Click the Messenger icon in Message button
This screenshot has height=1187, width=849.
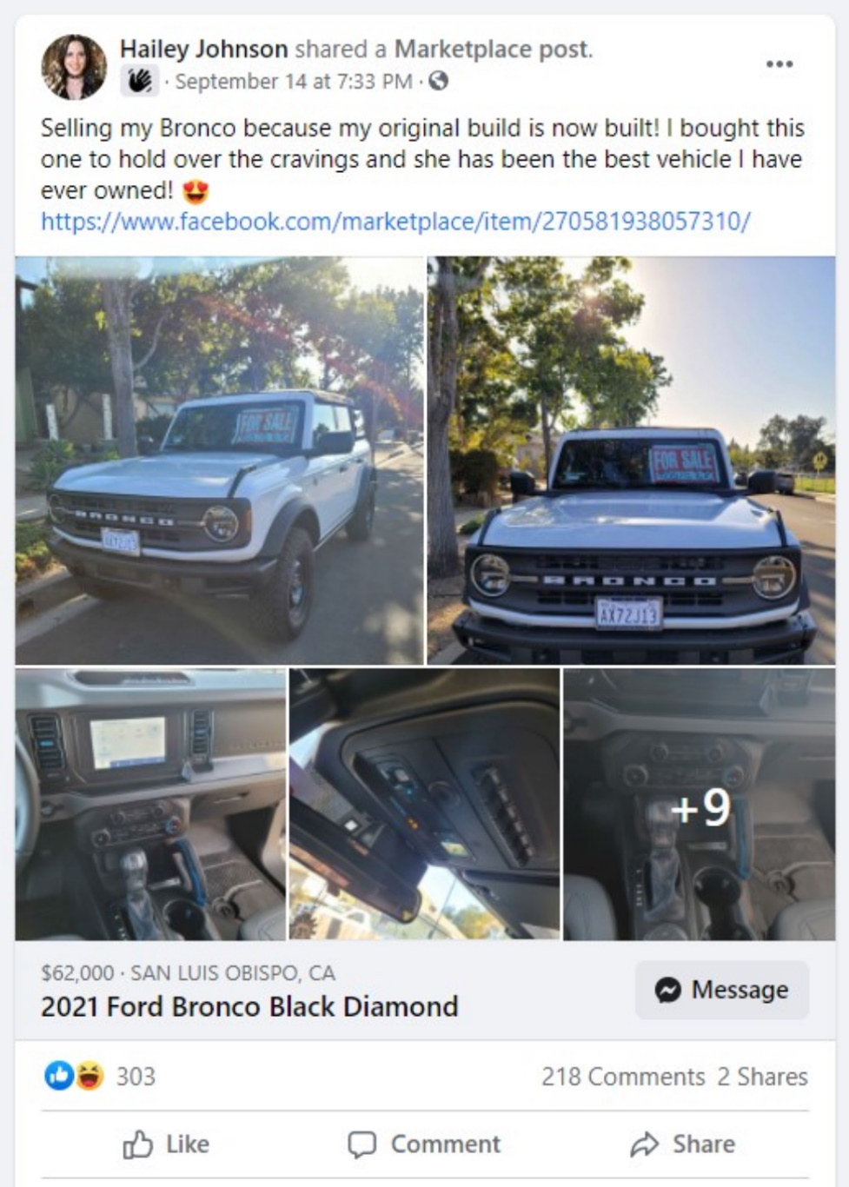[667, 990]
